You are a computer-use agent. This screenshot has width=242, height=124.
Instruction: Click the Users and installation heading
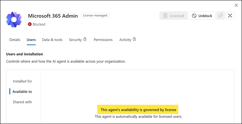pos(24,54)
